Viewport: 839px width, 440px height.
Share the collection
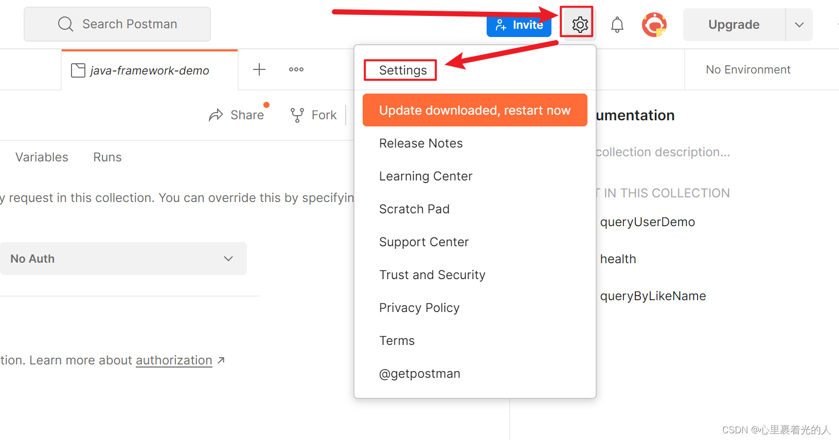coord(237,115)
